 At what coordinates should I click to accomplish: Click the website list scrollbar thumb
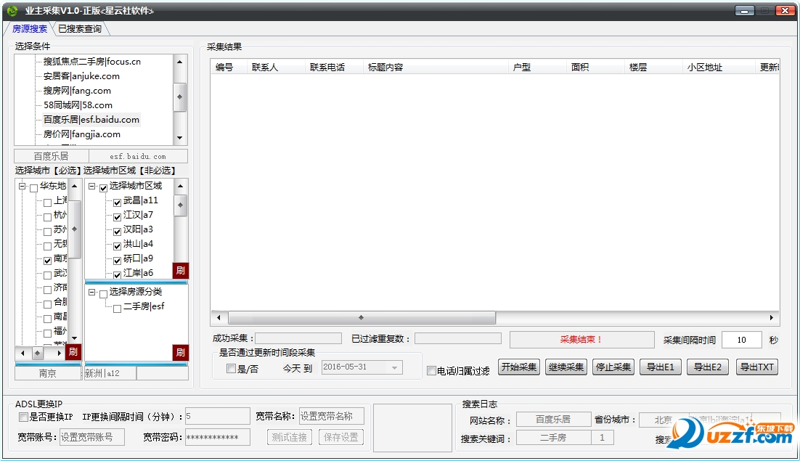pyautogui.click(x=179, y=97)
